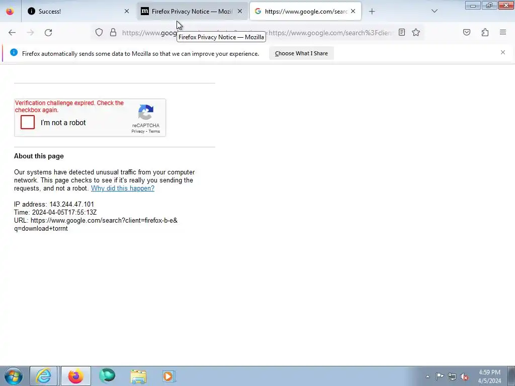Minimize the Firefox window
The image size is (515, 386).
click(x=473, y=5)
